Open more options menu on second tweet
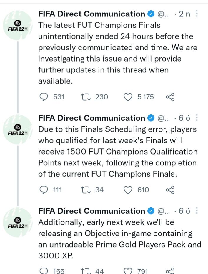 (197, 118)
